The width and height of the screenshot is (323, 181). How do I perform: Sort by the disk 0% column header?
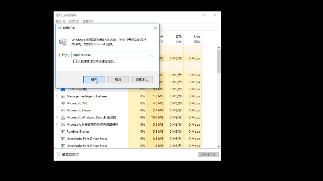[x=174, y=39]
